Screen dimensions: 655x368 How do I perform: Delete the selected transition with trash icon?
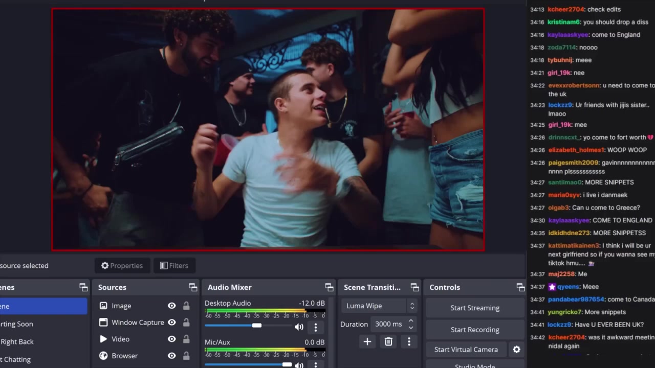pyautogui.click(x=388, y=342)
